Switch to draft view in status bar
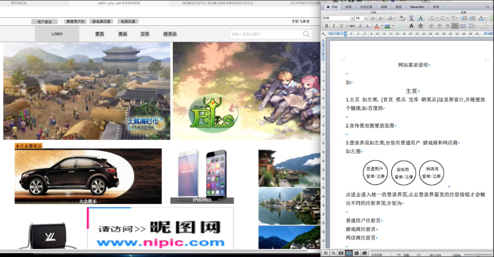 point(325,253)
